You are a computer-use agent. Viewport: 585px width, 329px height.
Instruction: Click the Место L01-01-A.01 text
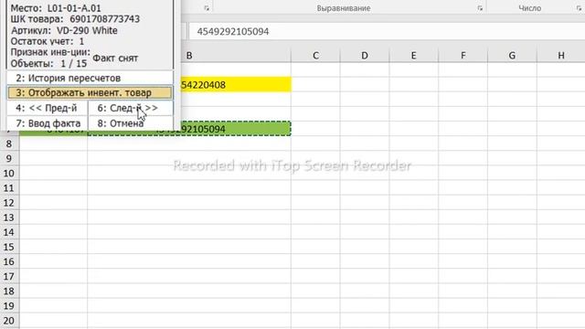point(56,8)
